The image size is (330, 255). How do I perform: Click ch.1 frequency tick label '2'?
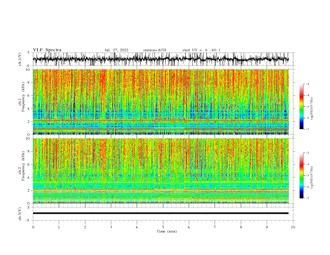pos(29,122)
